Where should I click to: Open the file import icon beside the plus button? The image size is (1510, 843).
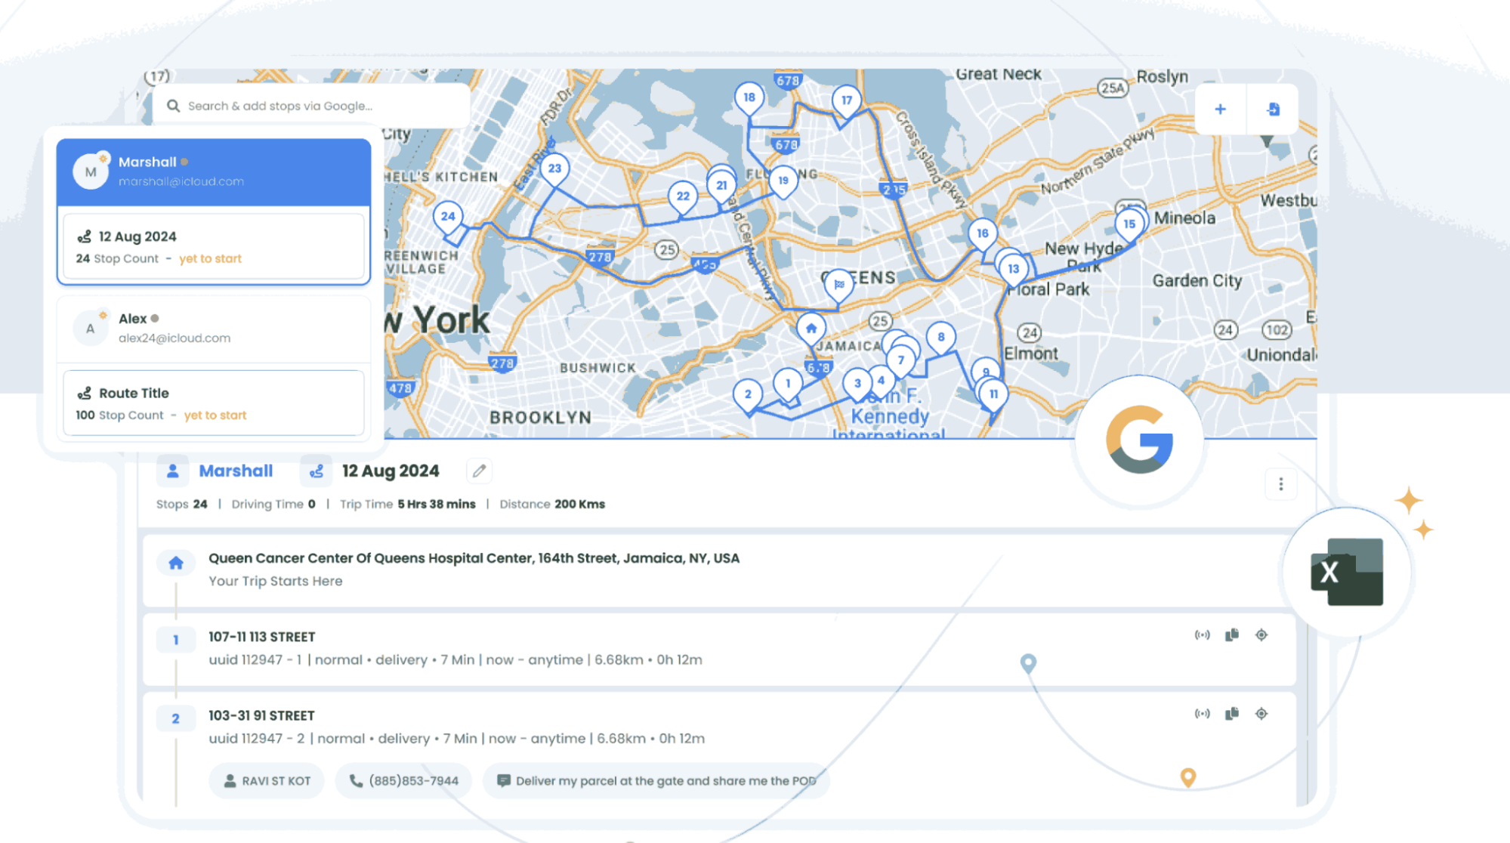(1273, 109)
